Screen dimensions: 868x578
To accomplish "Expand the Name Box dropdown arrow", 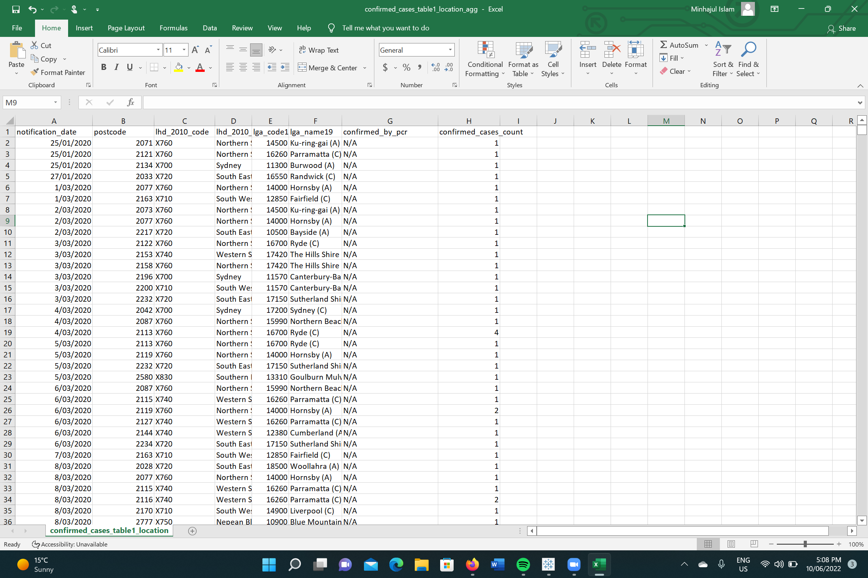I will [55, 102].
